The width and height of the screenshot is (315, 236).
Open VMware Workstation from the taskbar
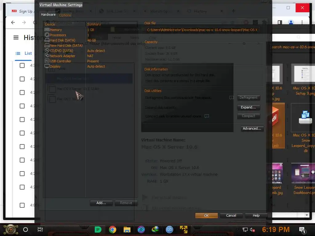(x=184, y=230)
